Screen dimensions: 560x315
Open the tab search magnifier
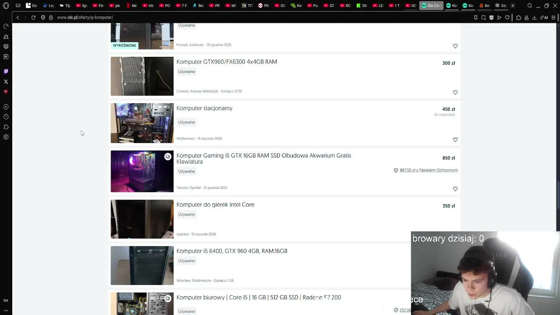pos(530,6)
